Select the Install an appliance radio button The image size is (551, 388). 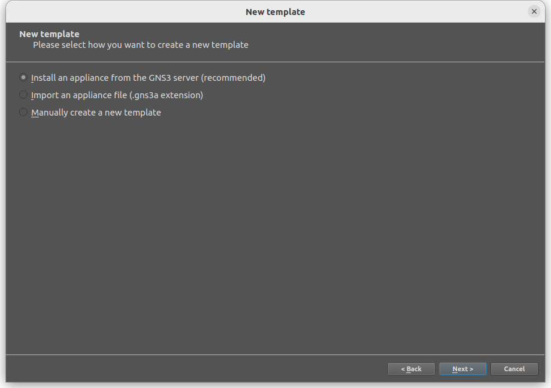[23, 77]
